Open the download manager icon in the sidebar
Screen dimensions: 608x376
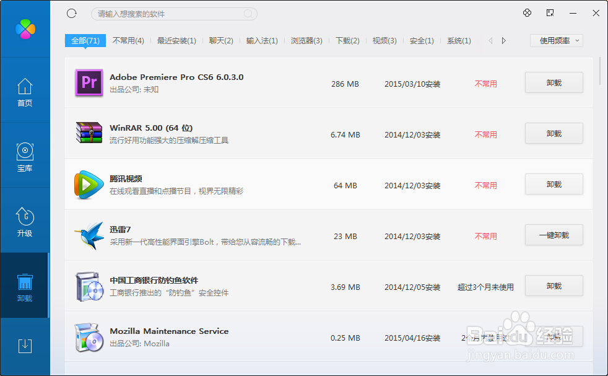25,346
